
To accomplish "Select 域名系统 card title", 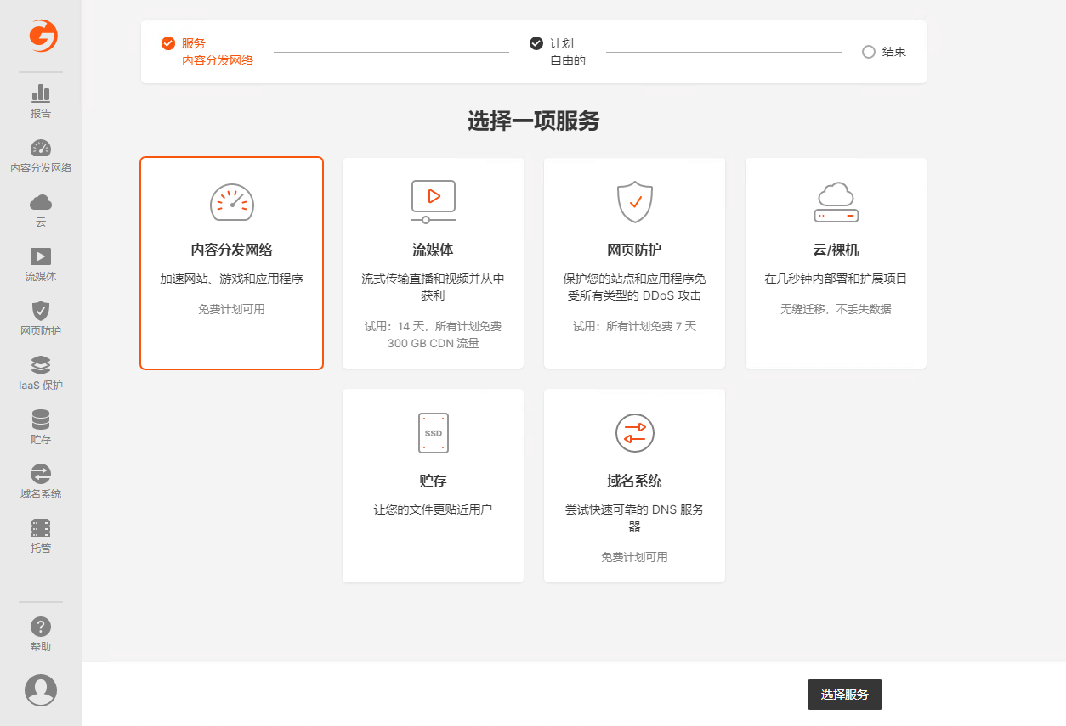I will coord(635,481).
